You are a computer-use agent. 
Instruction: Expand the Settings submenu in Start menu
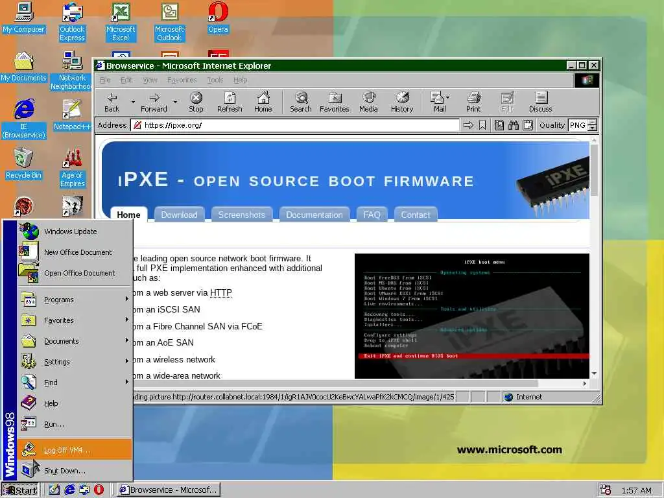(75, 362)
